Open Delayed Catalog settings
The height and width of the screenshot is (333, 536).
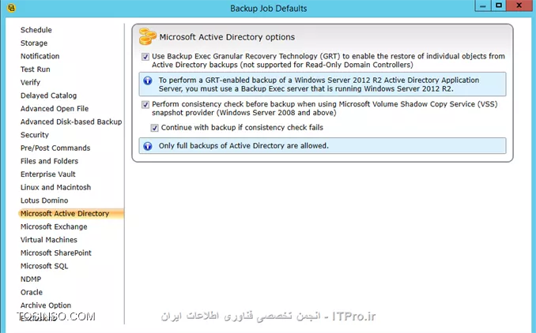tap(48, 95)
